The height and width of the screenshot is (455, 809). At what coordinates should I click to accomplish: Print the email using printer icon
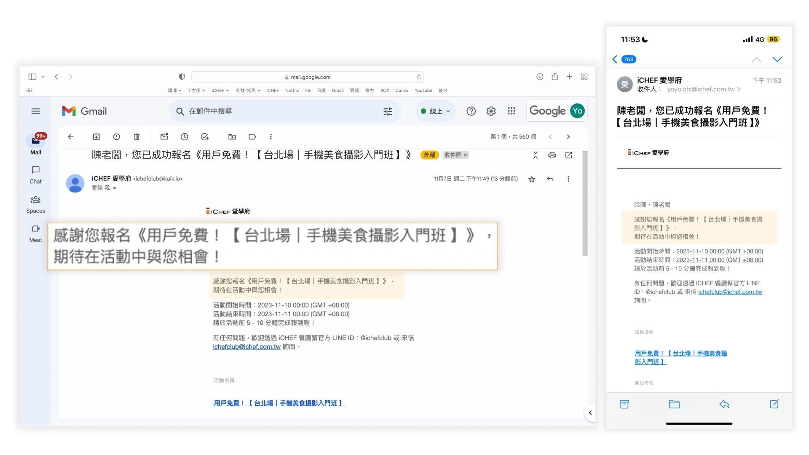click(x=552, y=155)
